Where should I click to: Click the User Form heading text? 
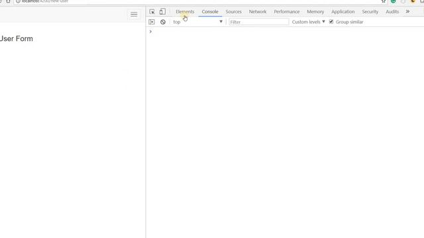coord(16,38)
